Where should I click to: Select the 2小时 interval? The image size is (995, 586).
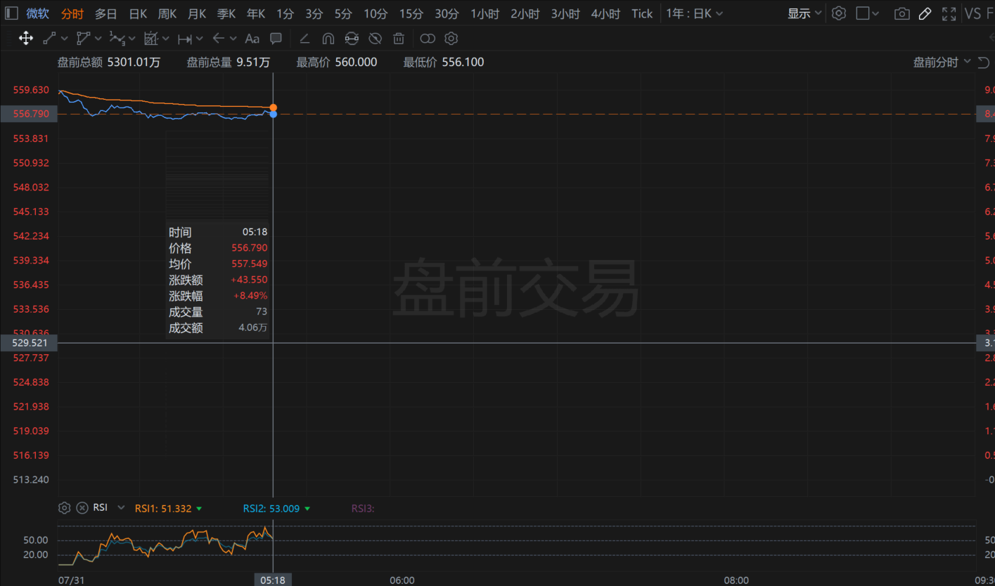click(525, 13)
